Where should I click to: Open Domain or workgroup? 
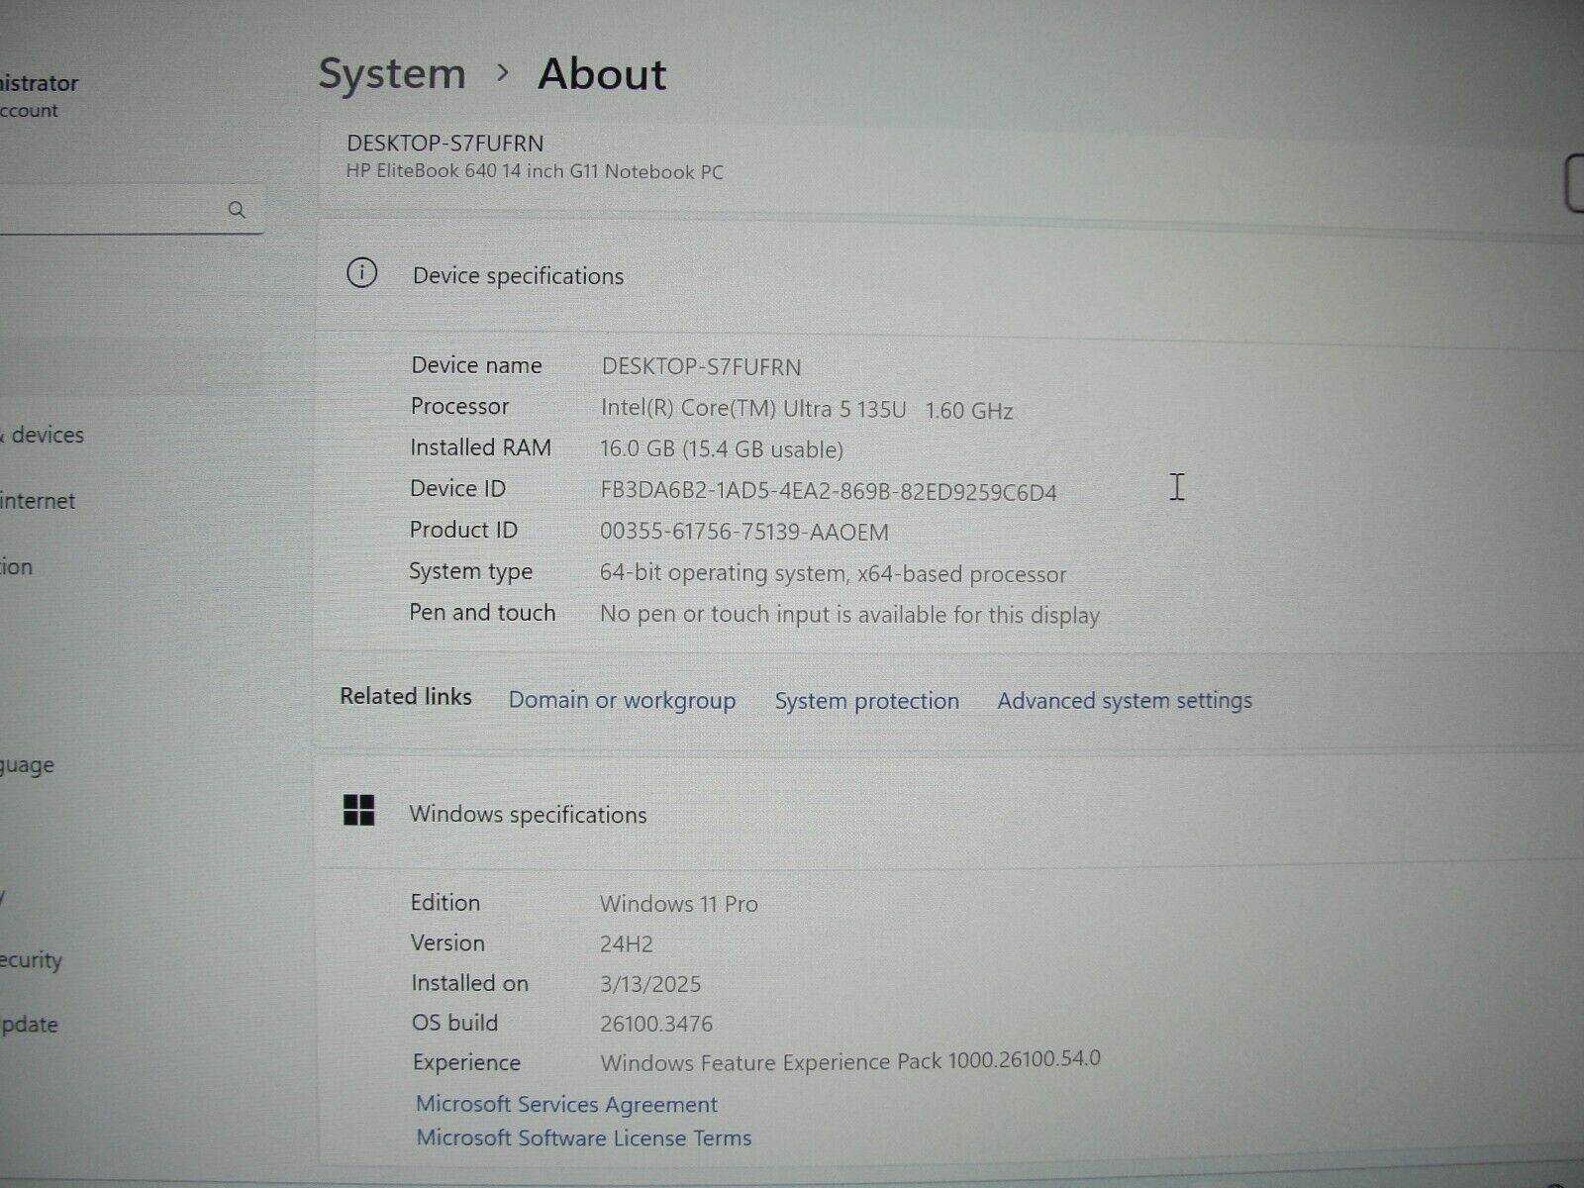pos(621,700)
